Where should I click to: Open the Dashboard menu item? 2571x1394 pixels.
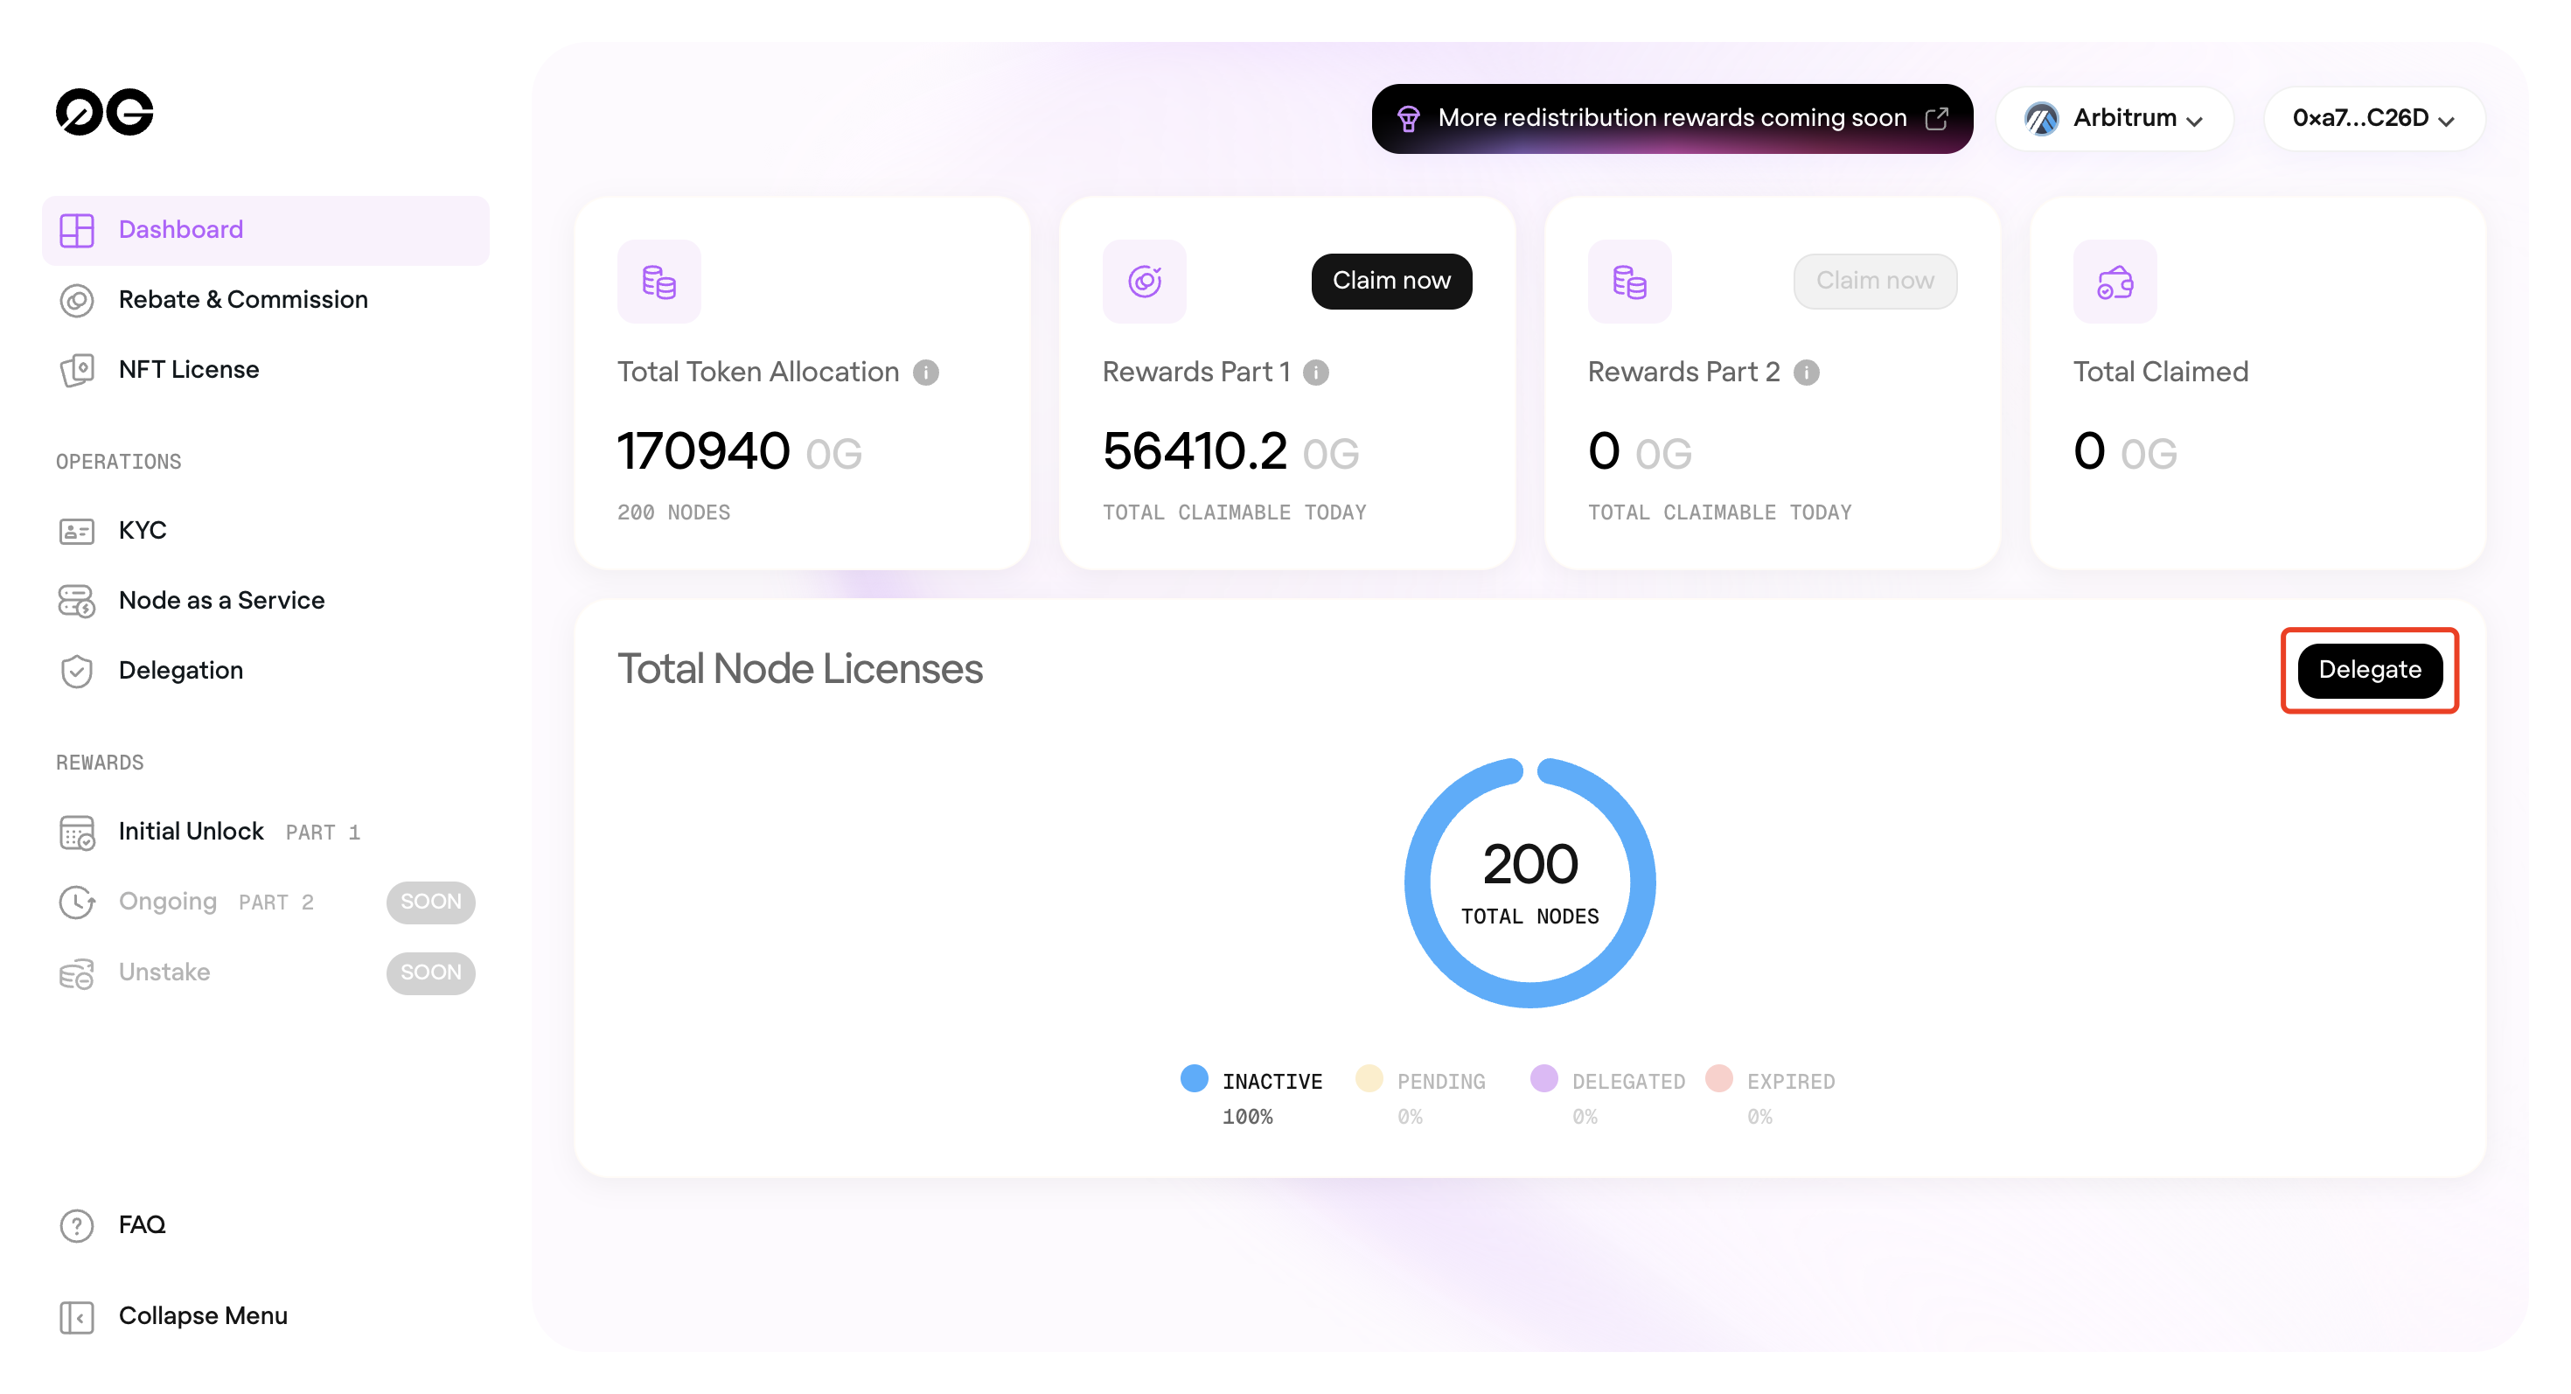(x=266, y=231)
